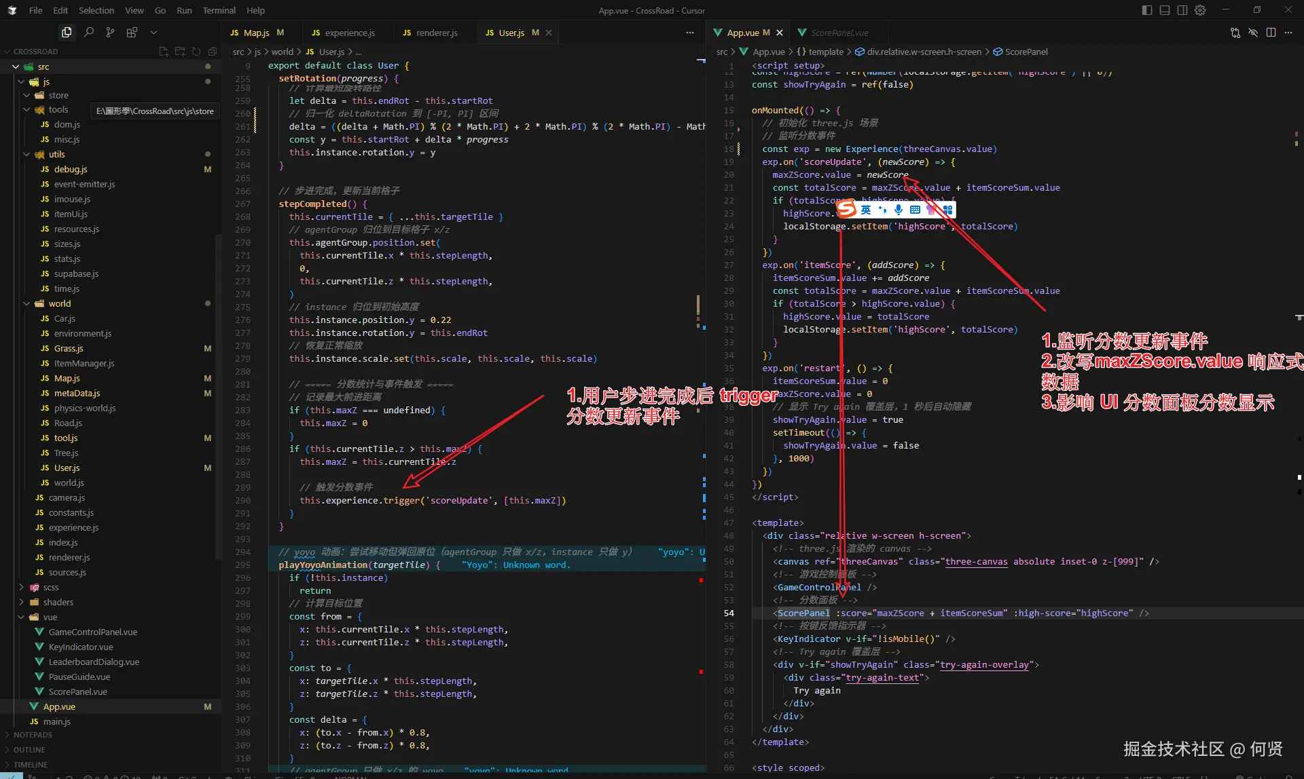The image size is (1304, 779).
Task: Close the User.js tab
Action: tap(549, 33)
